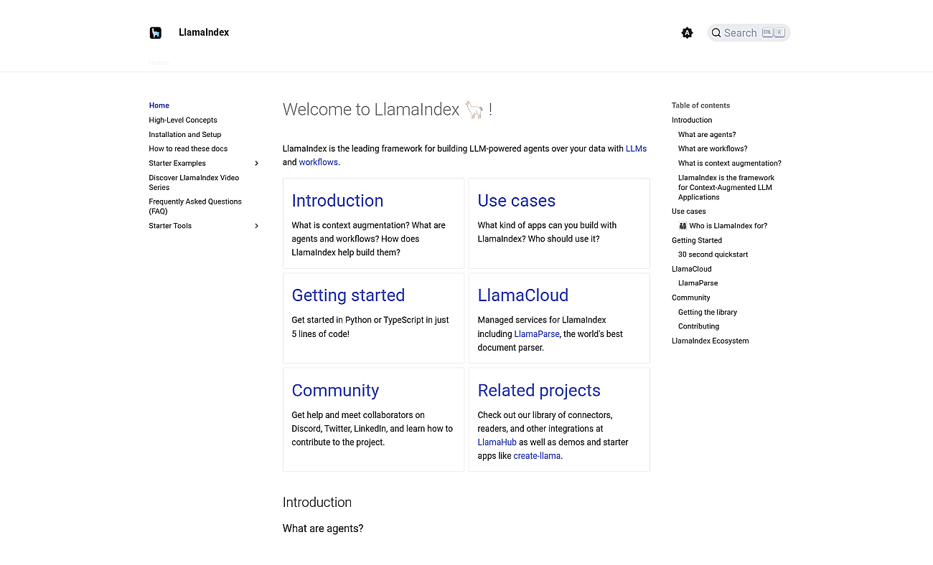Jump to 30 second quickstart

713,255
